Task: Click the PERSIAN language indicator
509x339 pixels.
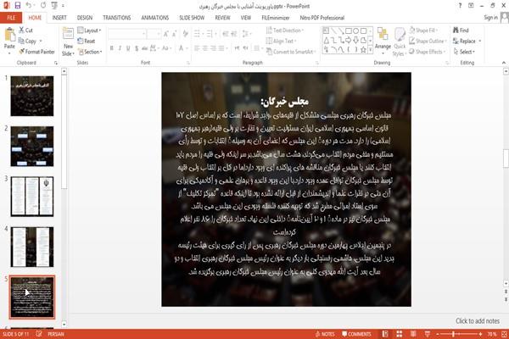Action: [56, 334]
